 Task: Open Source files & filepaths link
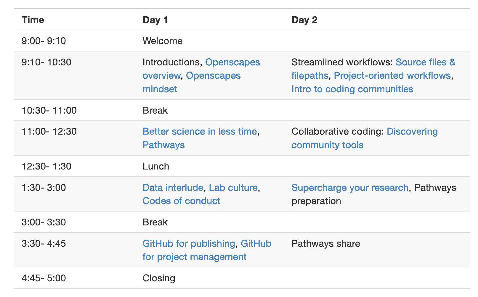[425, 62]
